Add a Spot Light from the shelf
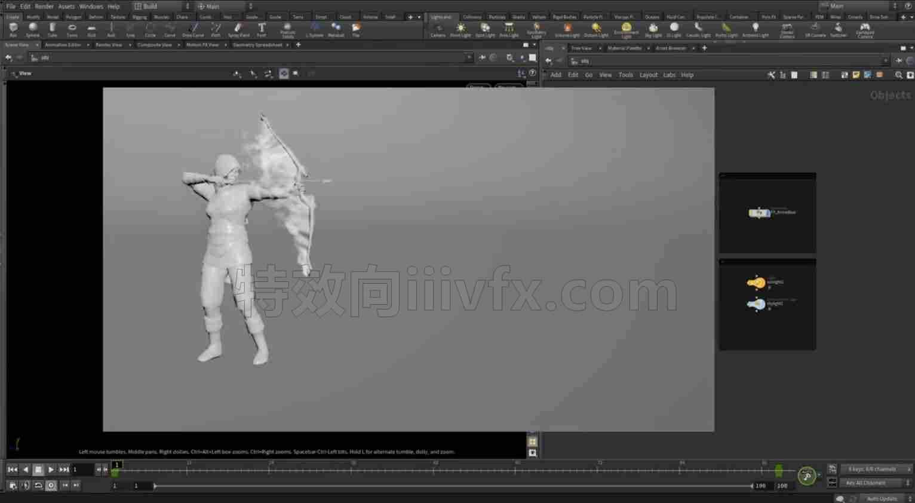Image resolution: width=915 pixels, height=503 pixels. (x=485, y=30)
